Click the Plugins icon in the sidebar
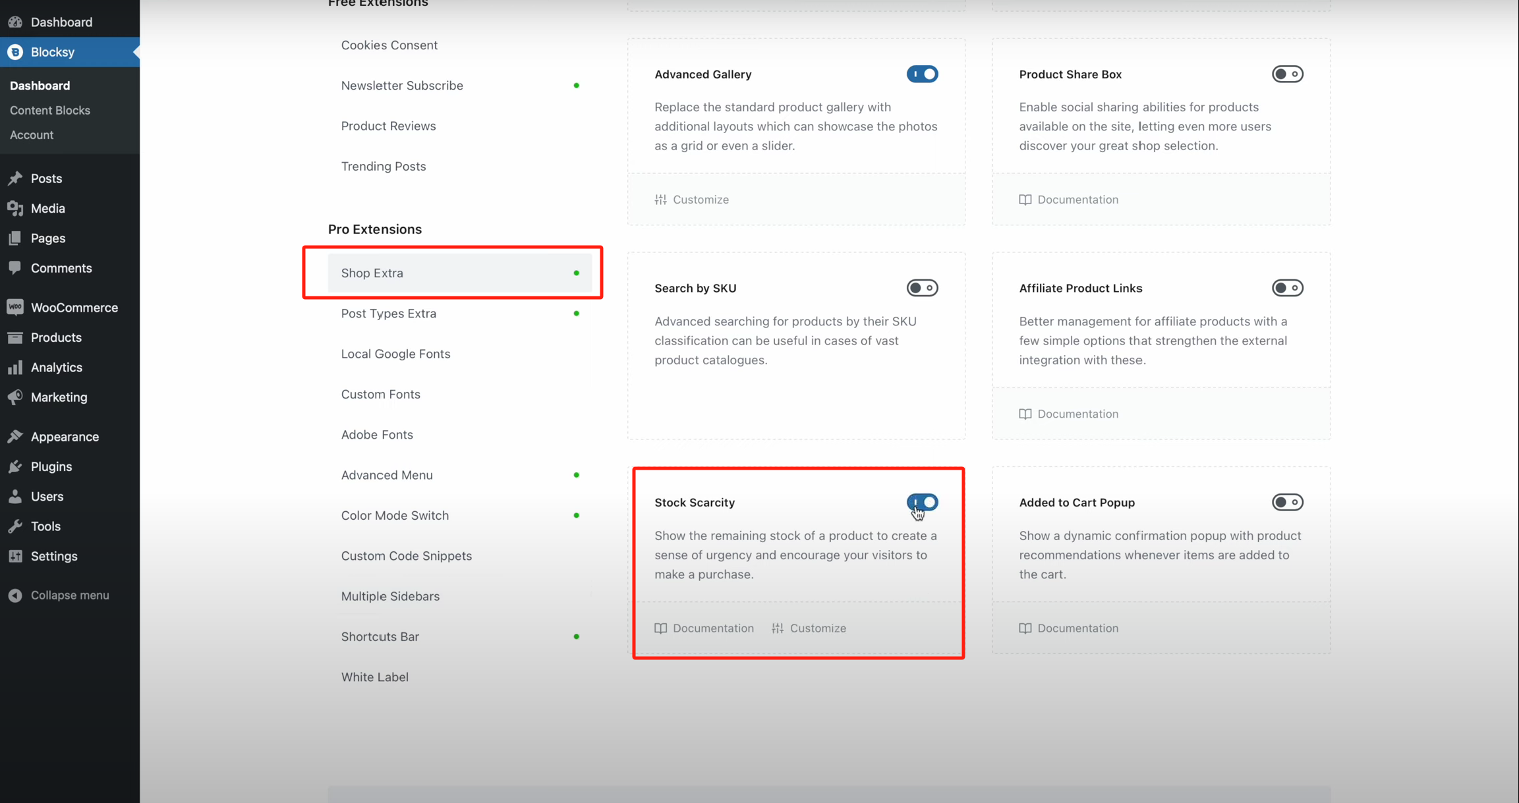This screenshot has width=1519, height=803. pyautogui.click(x=15, y=466)
